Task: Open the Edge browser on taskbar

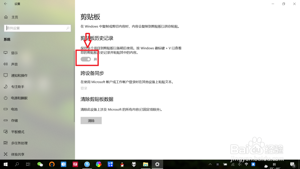Action: point(87,164)
